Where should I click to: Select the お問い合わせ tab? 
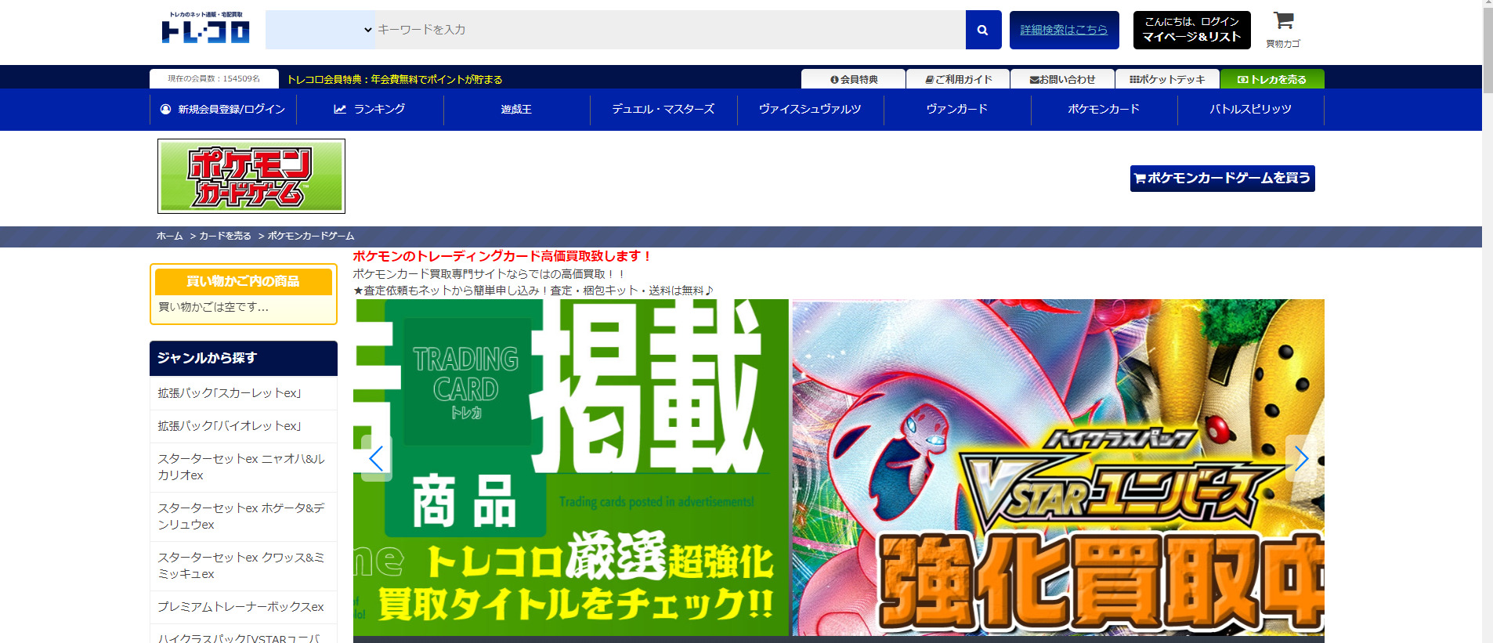pyautogui.click(x=1062, y=79)
